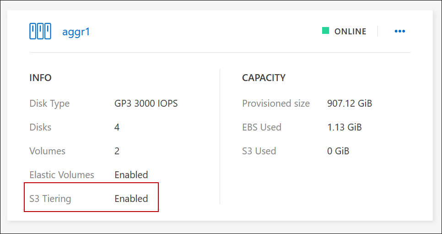This screenshot has width=442, height=234.
Task: Click the 1.13 GiB EBS value
Action: click(x=345, y=127)
